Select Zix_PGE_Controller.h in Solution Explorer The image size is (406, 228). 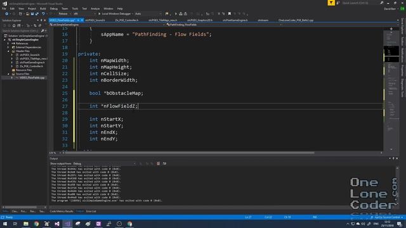click(31, 66)
